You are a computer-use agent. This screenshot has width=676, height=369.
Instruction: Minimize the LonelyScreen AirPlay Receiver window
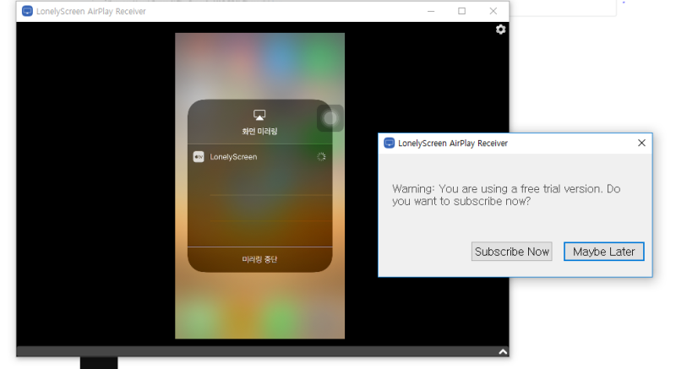431,11
